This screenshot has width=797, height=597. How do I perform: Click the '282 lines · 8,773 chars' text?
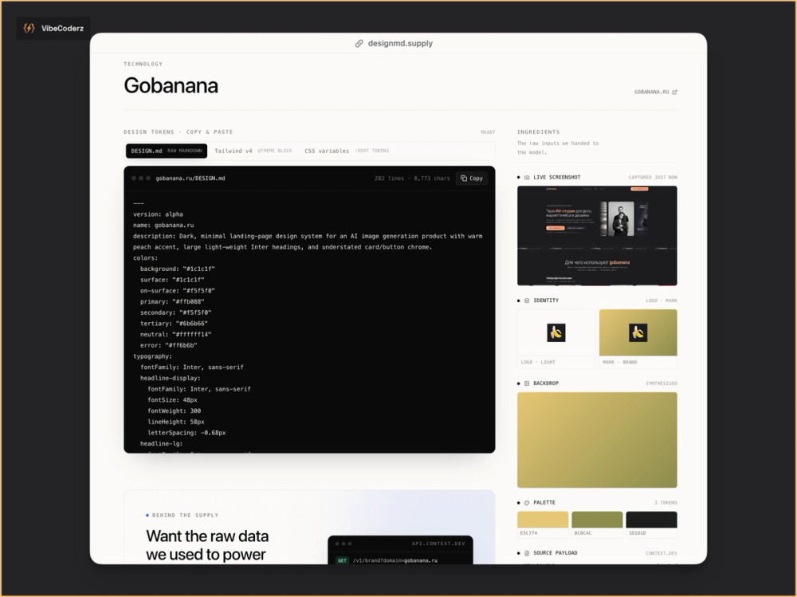tap(412, 179)
